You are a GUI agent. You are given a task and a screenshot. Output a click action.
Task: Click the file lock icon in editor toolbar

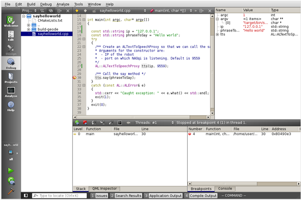pyautogui.click(x=94, y=11)
